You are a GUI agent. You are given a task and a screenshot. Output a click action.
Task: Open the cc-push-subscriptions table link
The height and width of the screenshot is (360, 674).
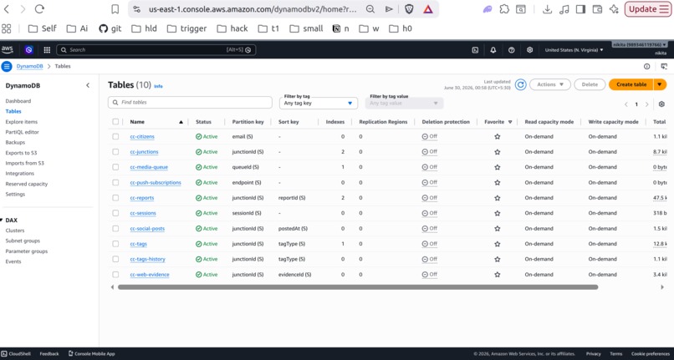[x=156, y=183]
